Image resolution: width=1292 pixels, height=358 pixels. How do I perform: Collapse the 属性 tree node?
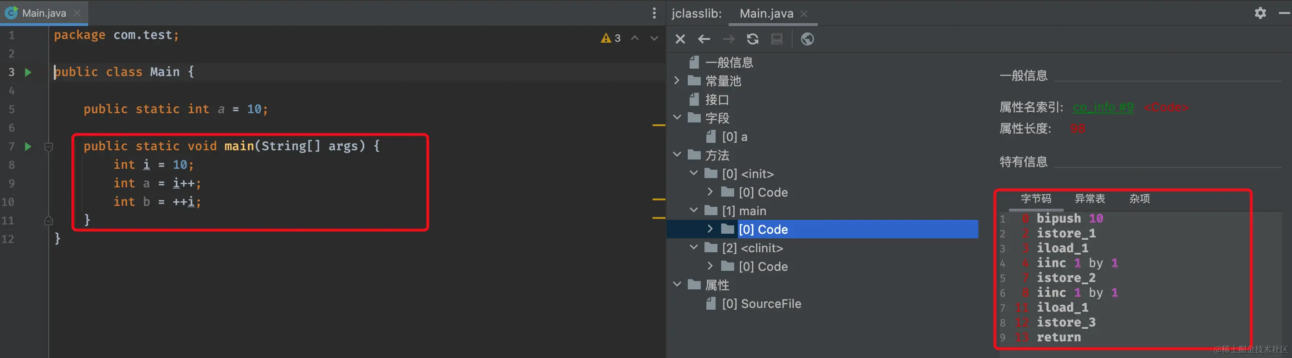coord(677,285)
